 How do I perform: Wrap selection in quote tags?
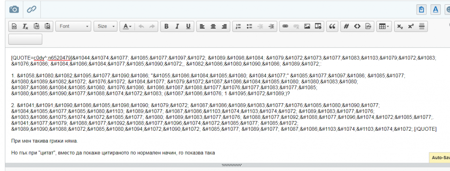[x=332, y=26]
